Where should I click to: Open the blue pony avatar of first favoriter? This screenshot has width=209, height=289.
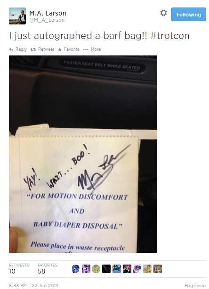(76, 269)
